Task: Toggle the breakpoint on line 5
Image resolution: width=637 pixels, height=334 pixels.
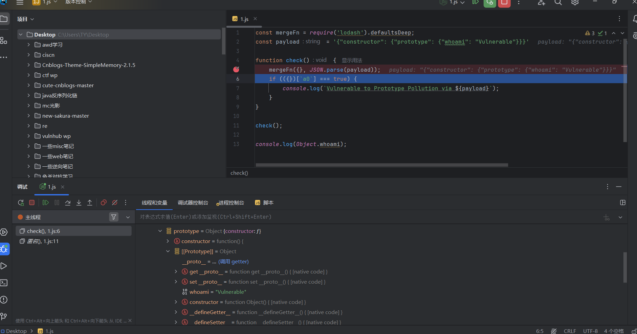Action: (x=236, y=69)
